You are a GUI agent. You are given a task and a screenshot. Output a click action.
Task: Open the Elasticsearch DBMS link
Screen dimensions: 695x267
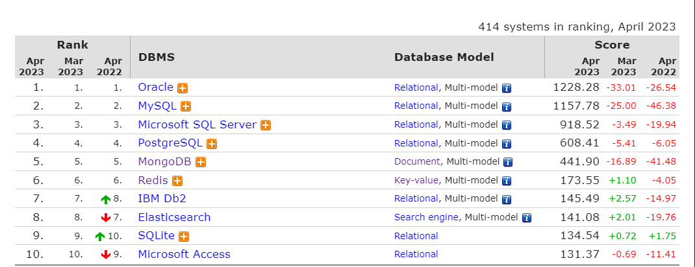[174, 217]
